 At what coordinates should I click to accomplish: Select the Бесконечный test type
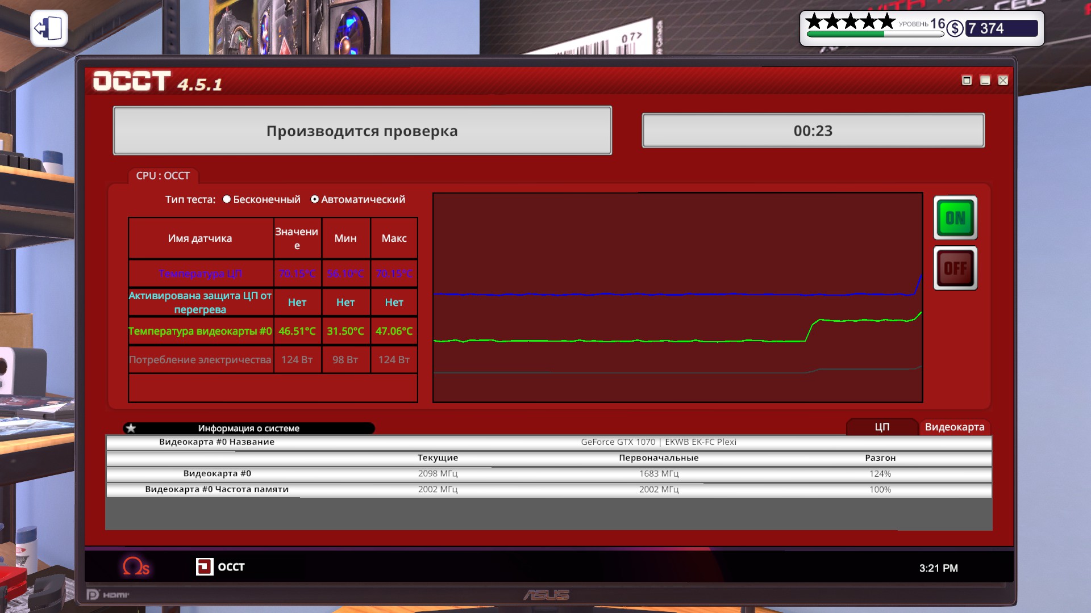pyautogui.click(x=227, y=199)
